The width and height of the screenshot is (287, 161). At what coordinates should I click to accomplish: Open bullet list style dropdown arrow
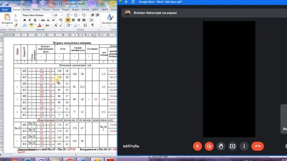(x=71, y=15)
